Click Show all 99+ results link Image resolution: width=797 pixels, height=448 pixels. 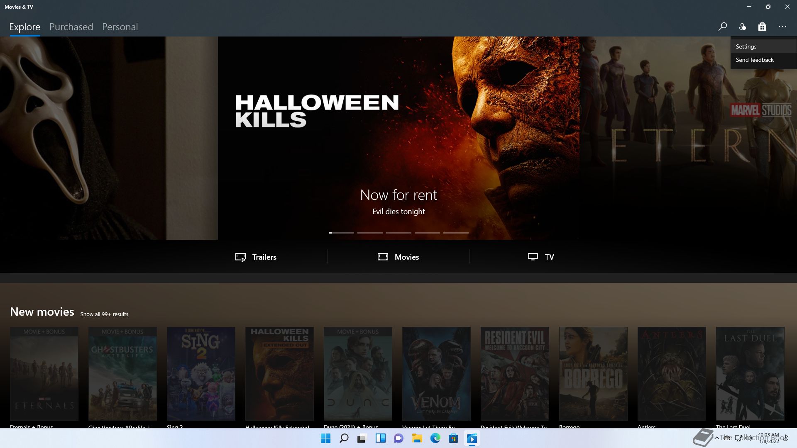click(104, 314)
